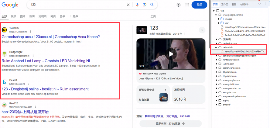
Task: Open the 工作区 DevTools tab
Action: click(x=224, y=5)
